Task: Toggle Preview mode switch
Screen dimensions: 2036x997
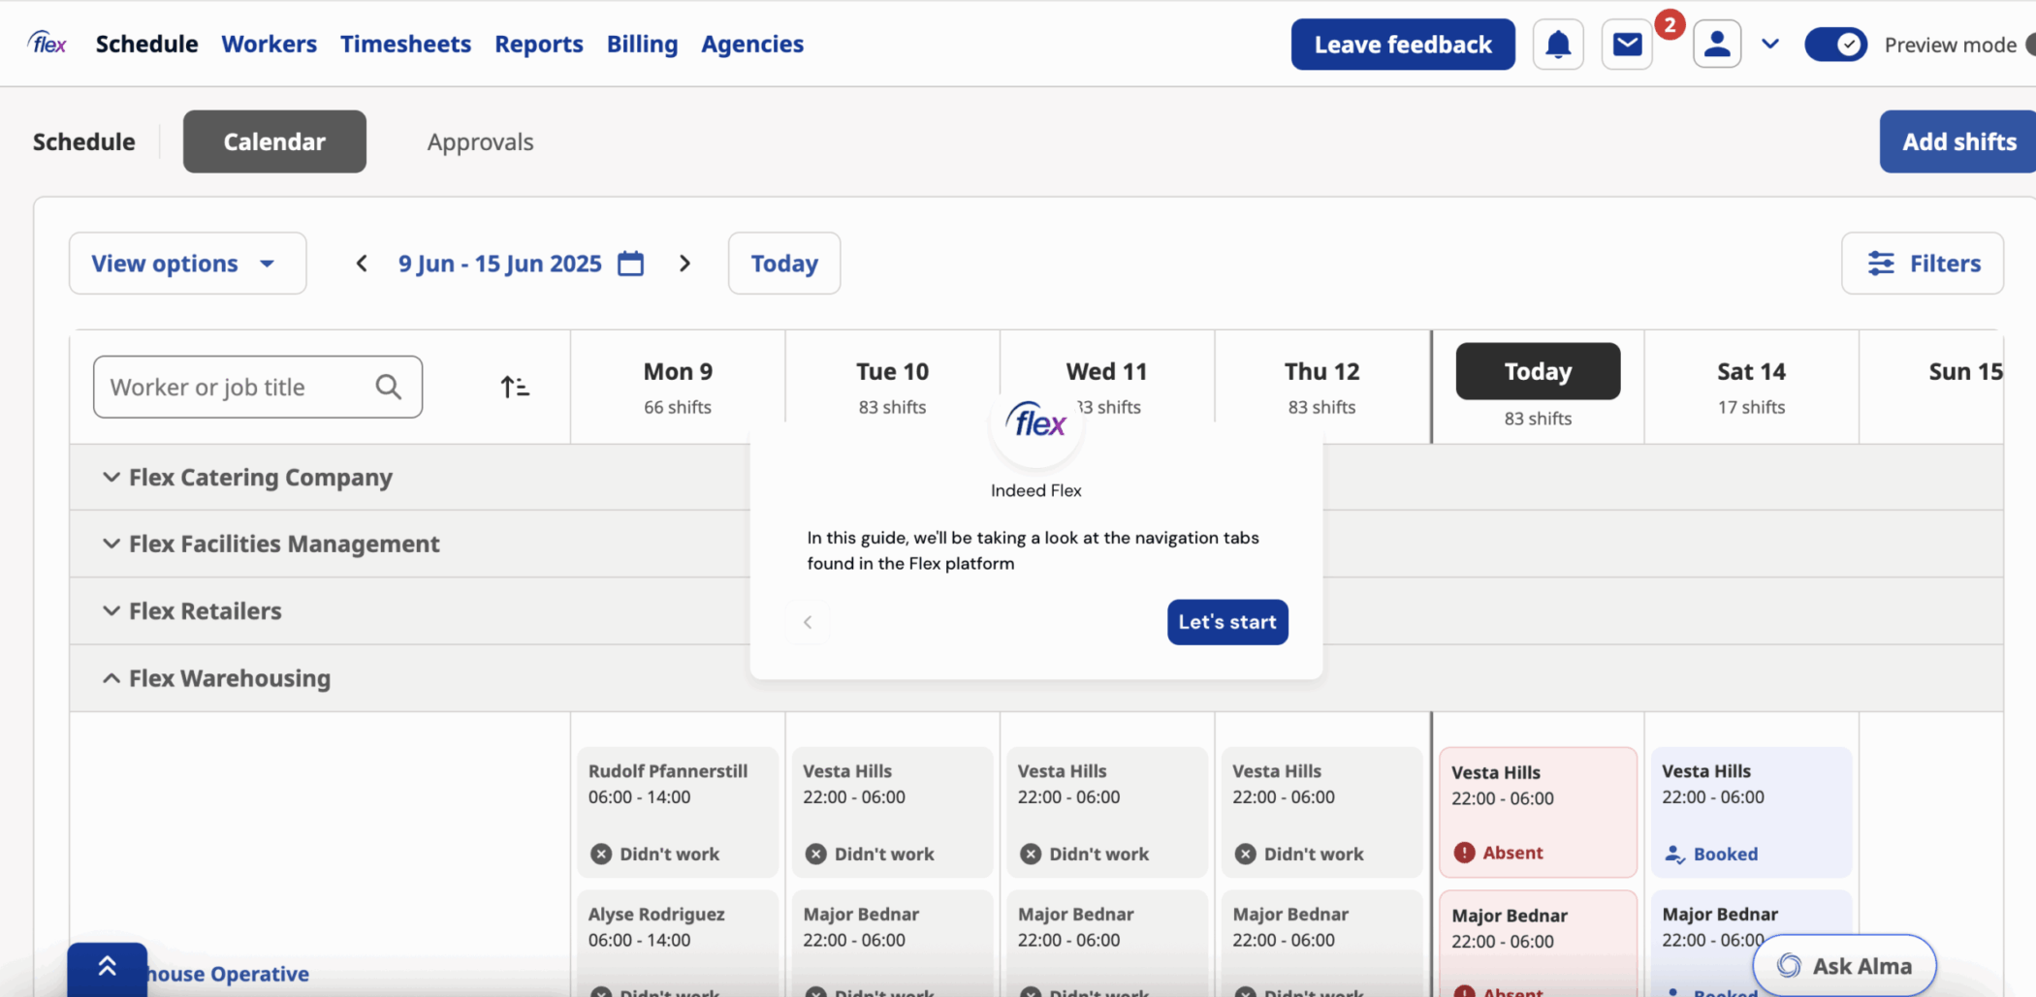Action: point(1835,45)
